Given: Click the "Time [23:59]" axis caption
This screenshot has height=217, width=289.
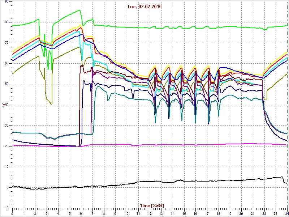Looking at the screenshot, I should [152, 205].
